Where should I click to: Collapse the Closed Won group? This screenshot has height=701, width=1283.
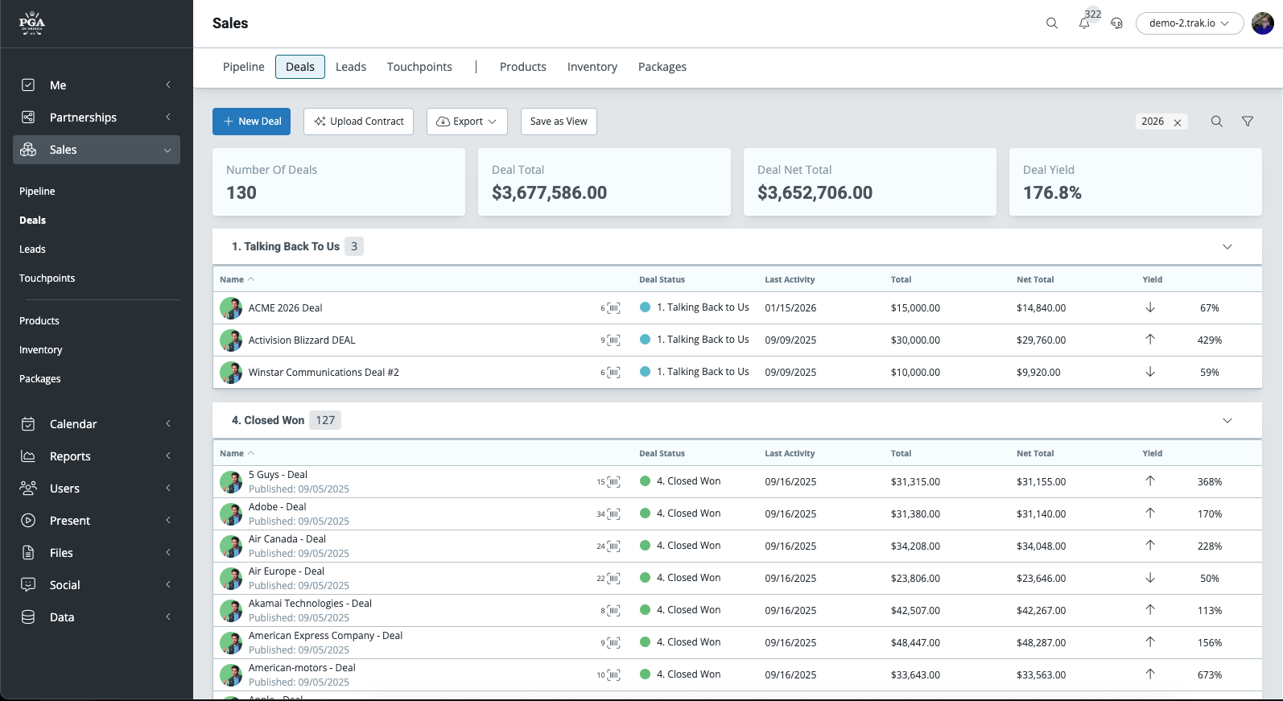[x=1227, y=421]
